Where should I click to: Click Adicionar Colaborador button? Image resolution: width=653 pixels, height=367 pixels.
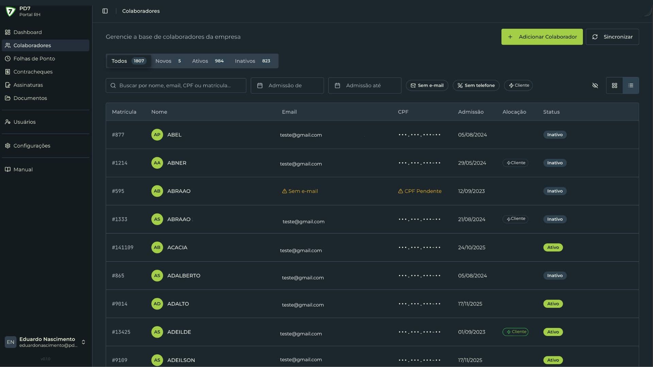click(542, 37)
